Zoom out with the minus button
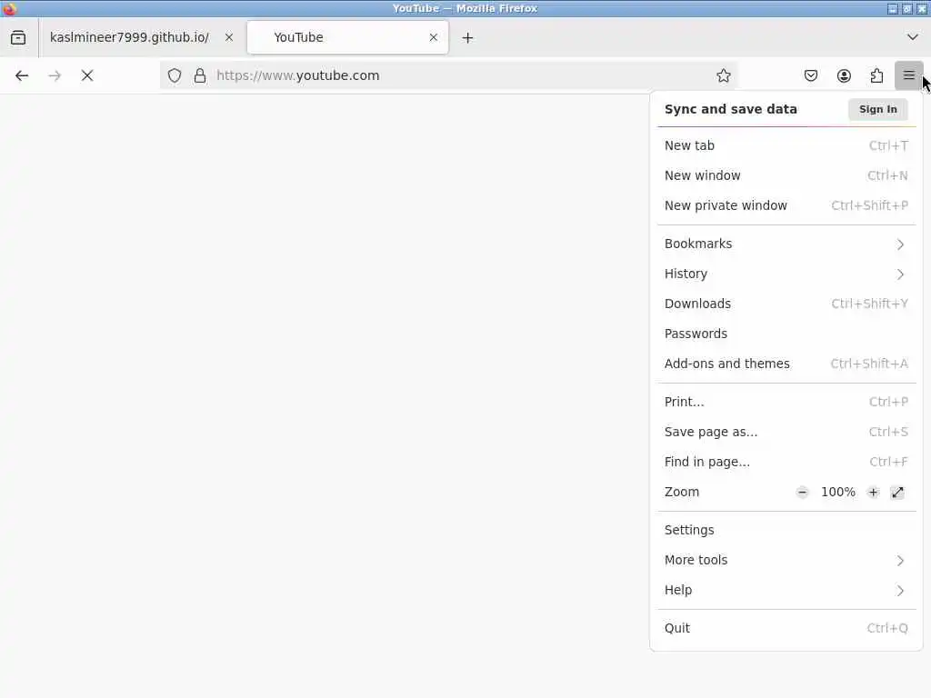Viewport: 931px width, 698px height. tap(802, 492)
